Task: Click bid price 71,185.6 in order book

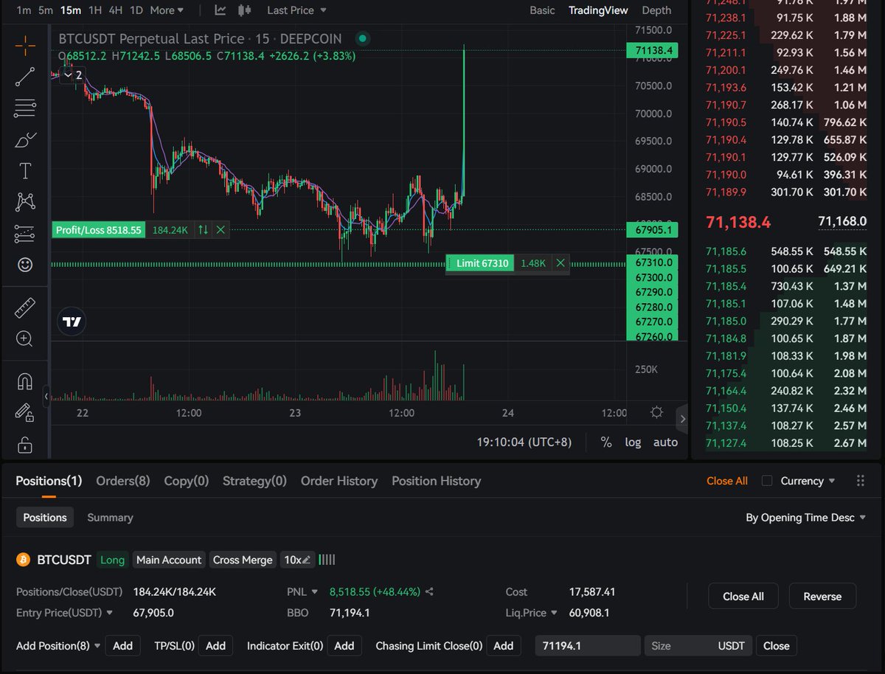Action: click(726, 251)
